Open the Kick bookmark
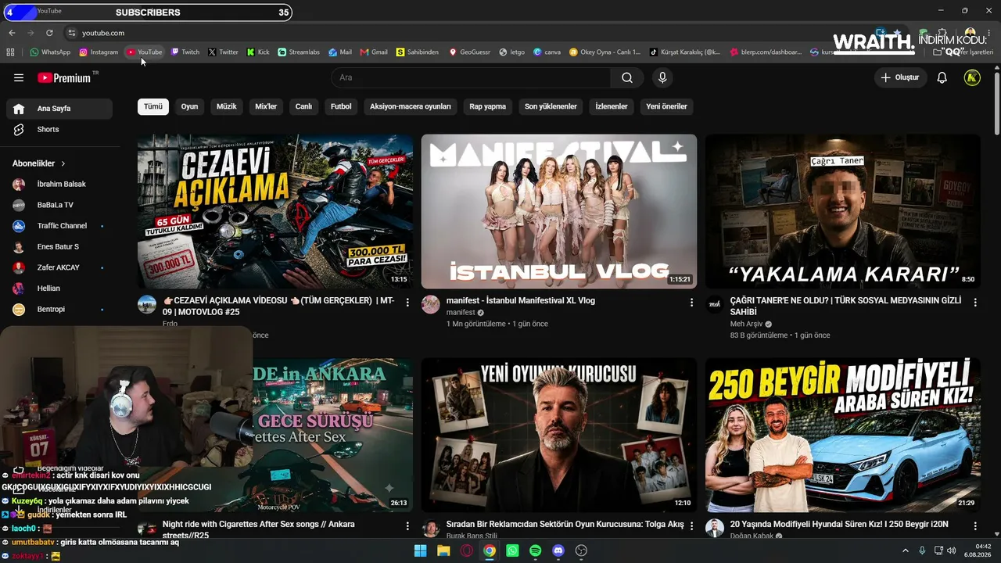 tap(258, 52)
